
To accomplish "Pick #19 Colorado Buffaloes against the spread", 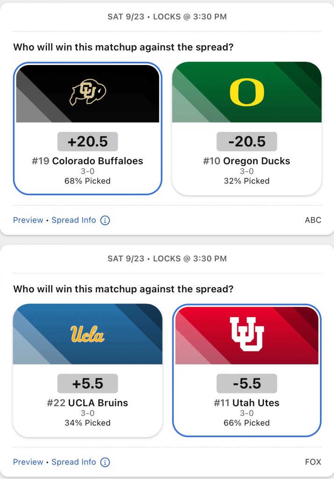I will coord(88,161).
